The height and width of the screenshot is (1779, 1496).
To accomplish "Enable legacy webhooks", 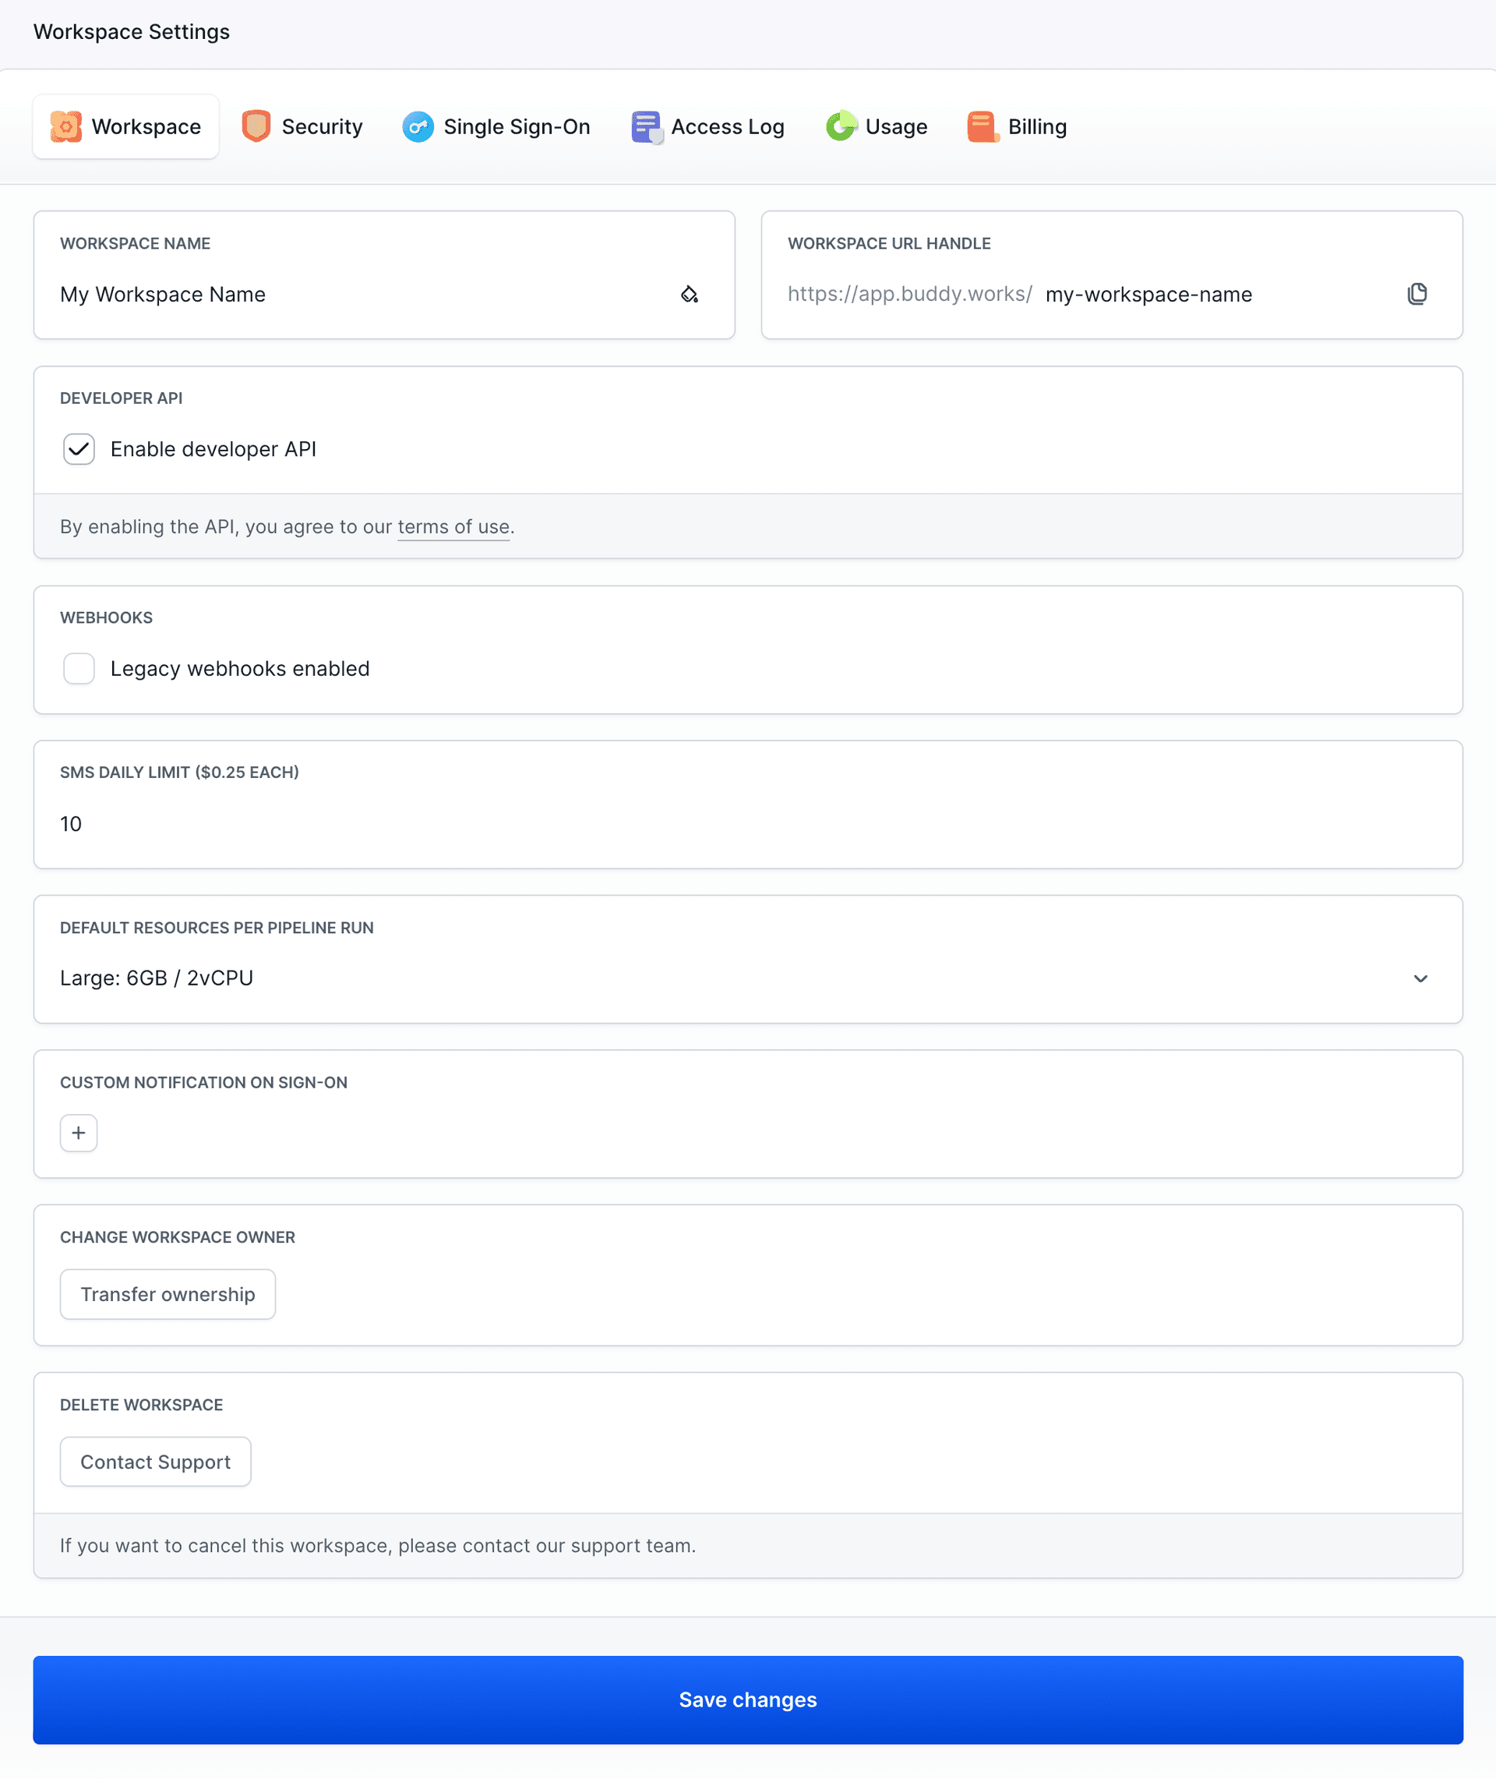I will (78, 669).
